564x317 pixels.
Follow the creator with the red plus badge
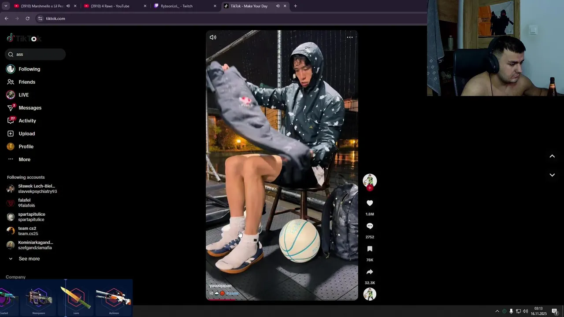tap(370, 188)
